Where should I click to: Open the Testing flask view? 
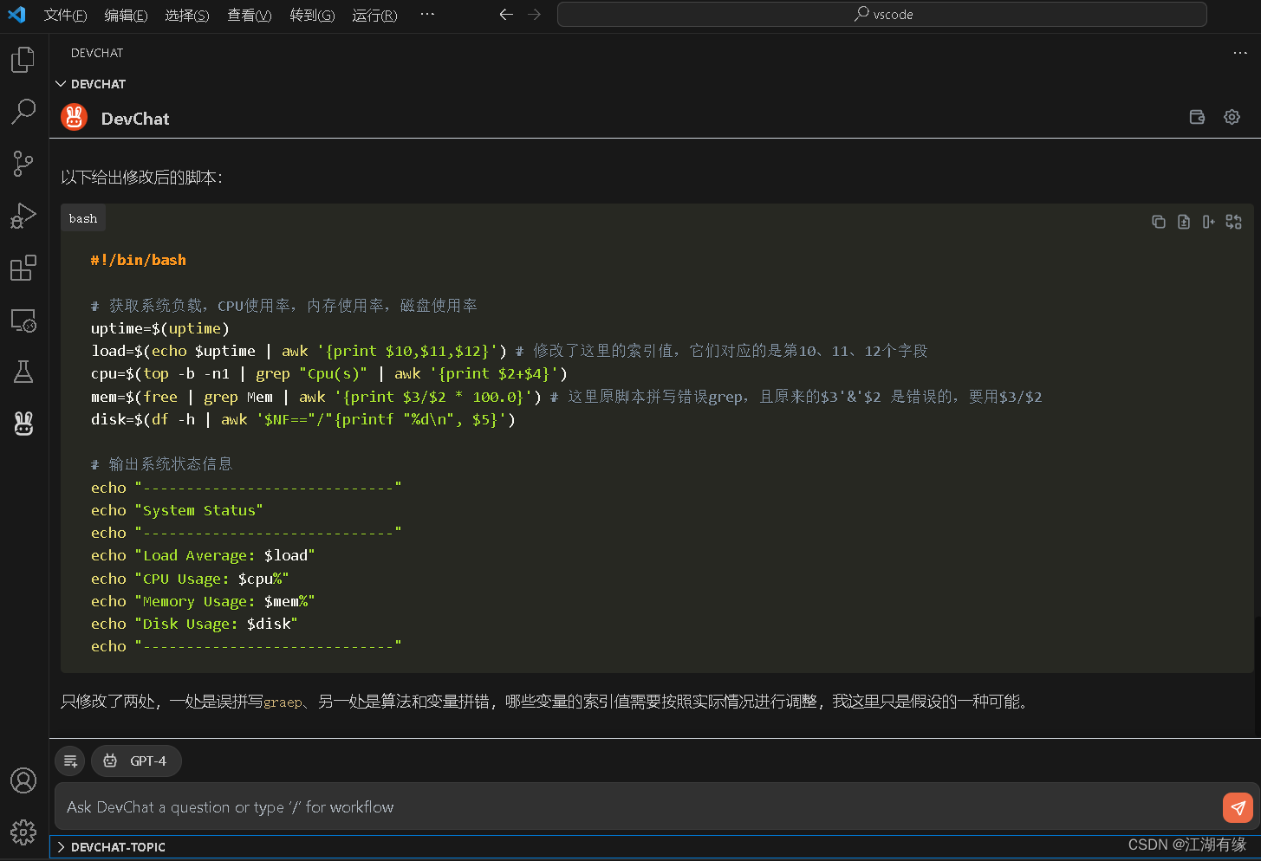click(x=23, y=372)
